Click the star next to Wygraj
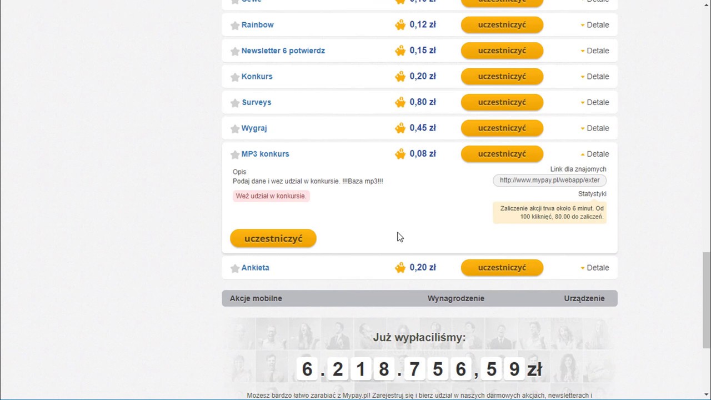Screen dimensions: 711x400 235,129
